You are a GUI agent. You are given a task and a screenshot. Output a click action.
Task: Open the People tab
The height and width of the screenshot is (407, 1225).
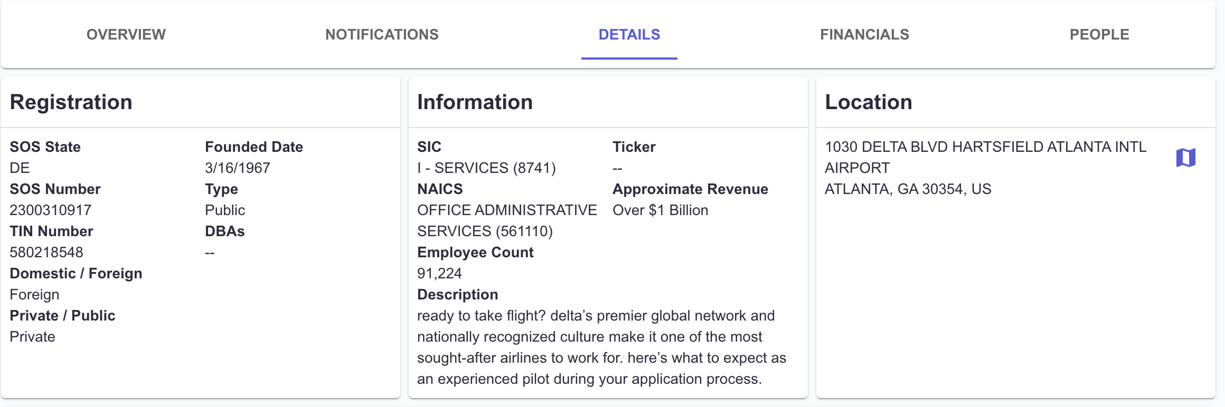[1099, 35]
